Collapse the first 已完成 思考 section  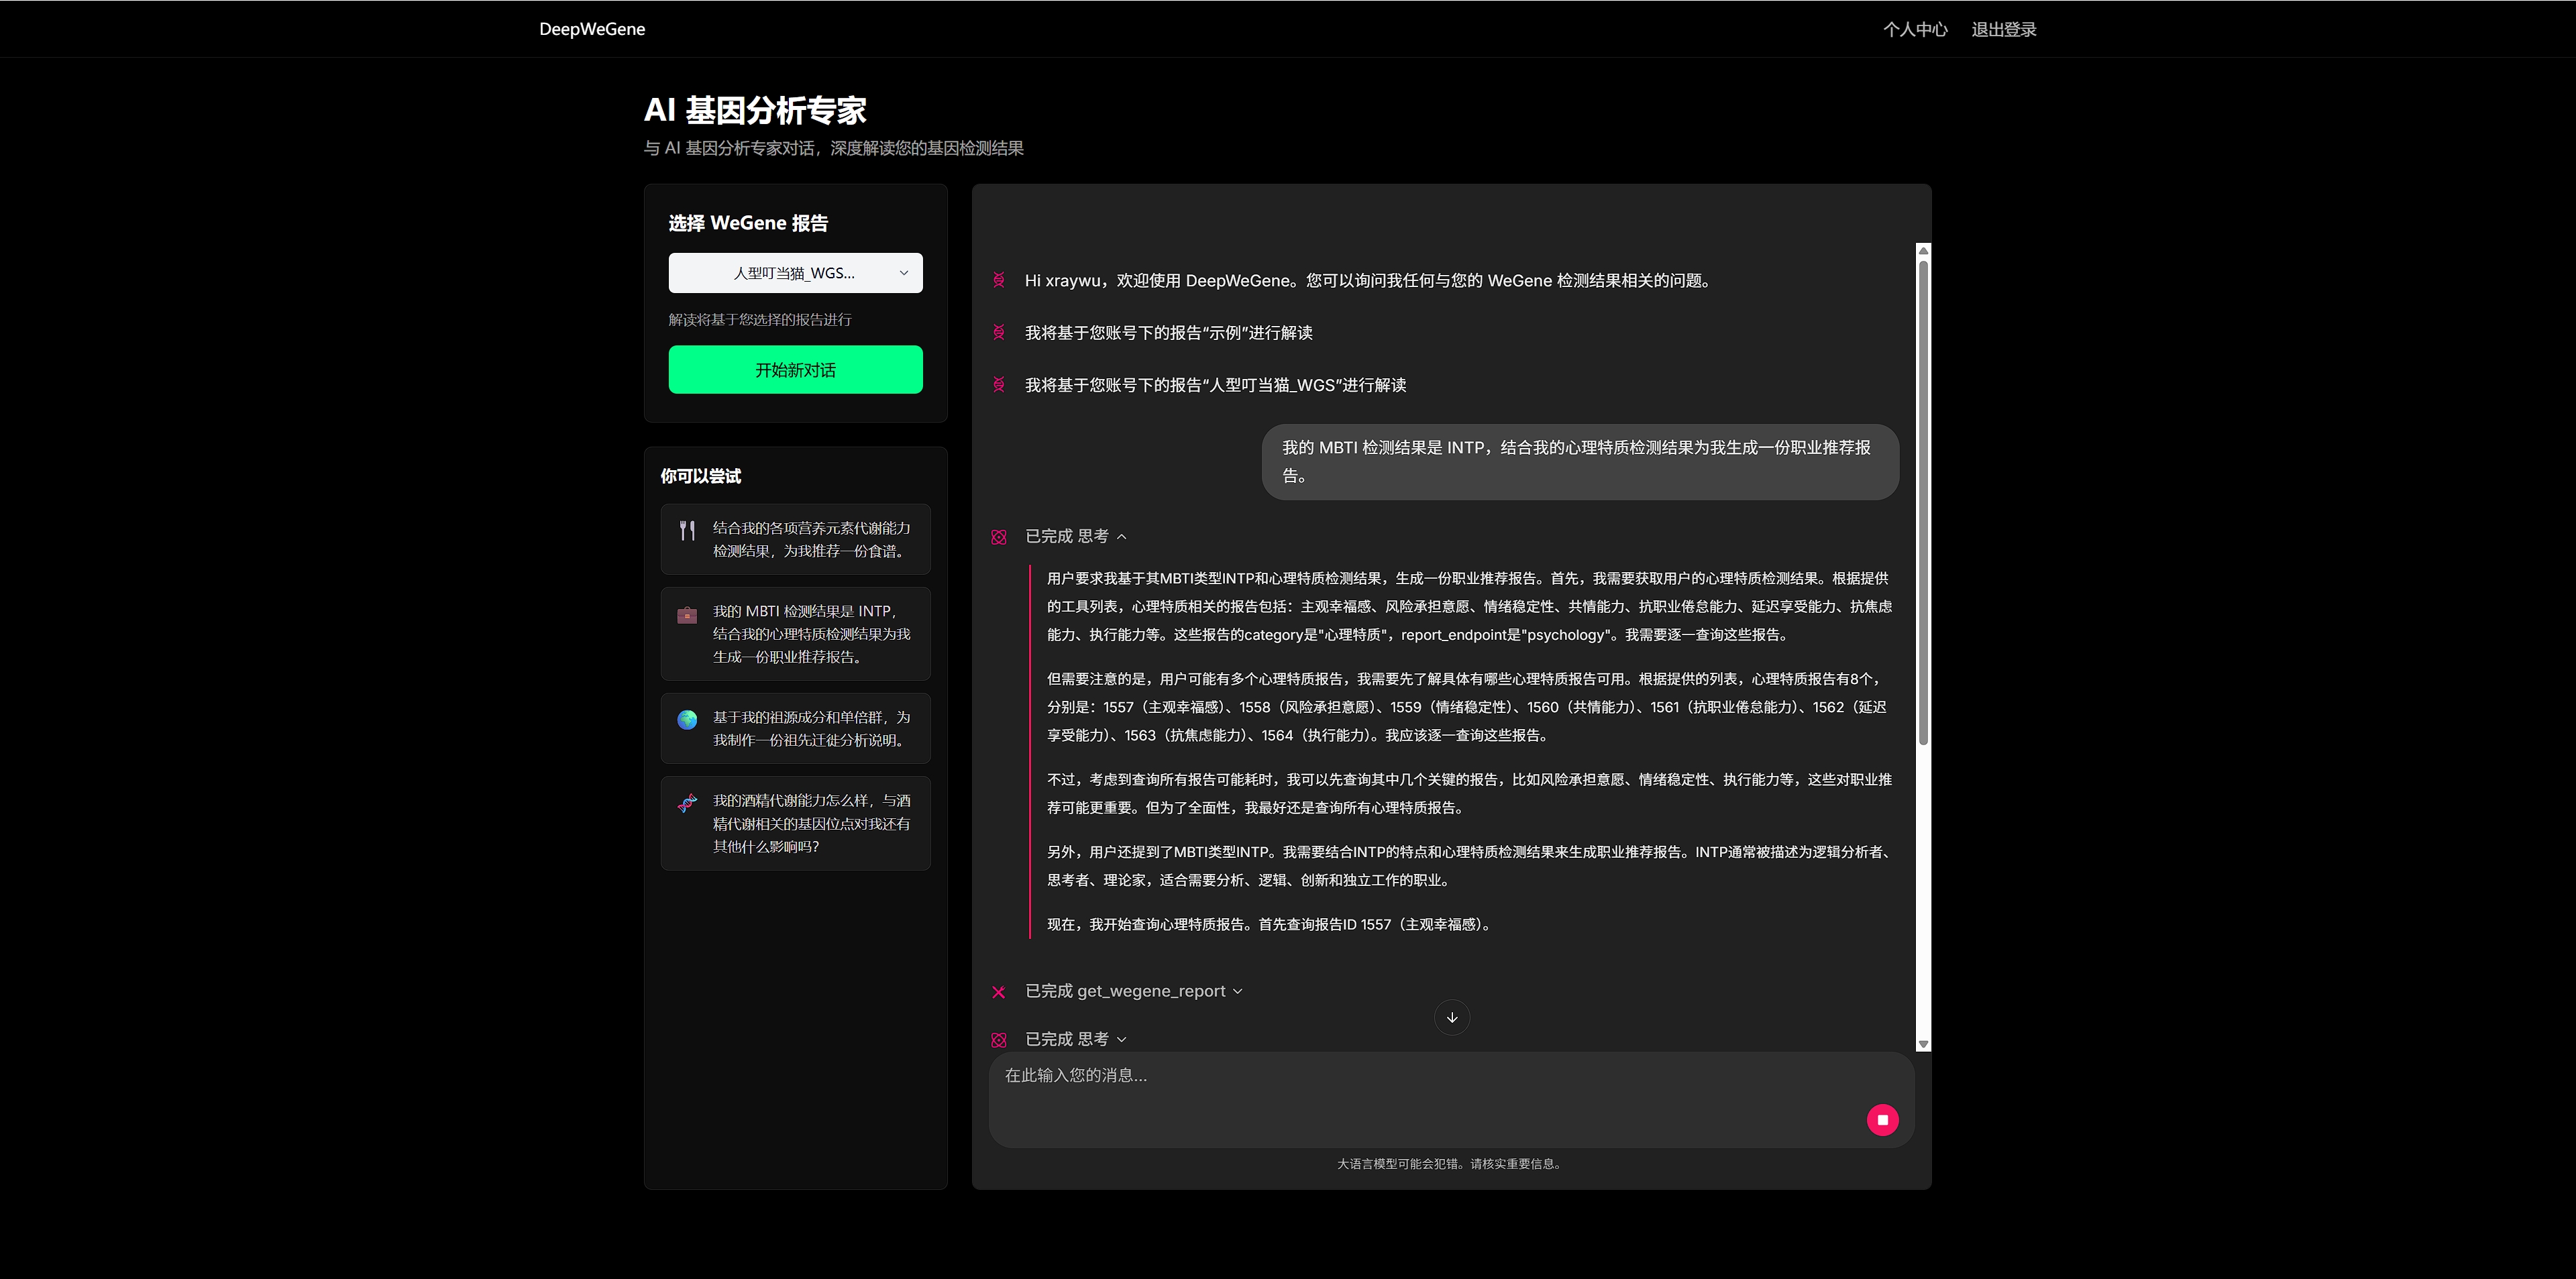(1121, 537)
